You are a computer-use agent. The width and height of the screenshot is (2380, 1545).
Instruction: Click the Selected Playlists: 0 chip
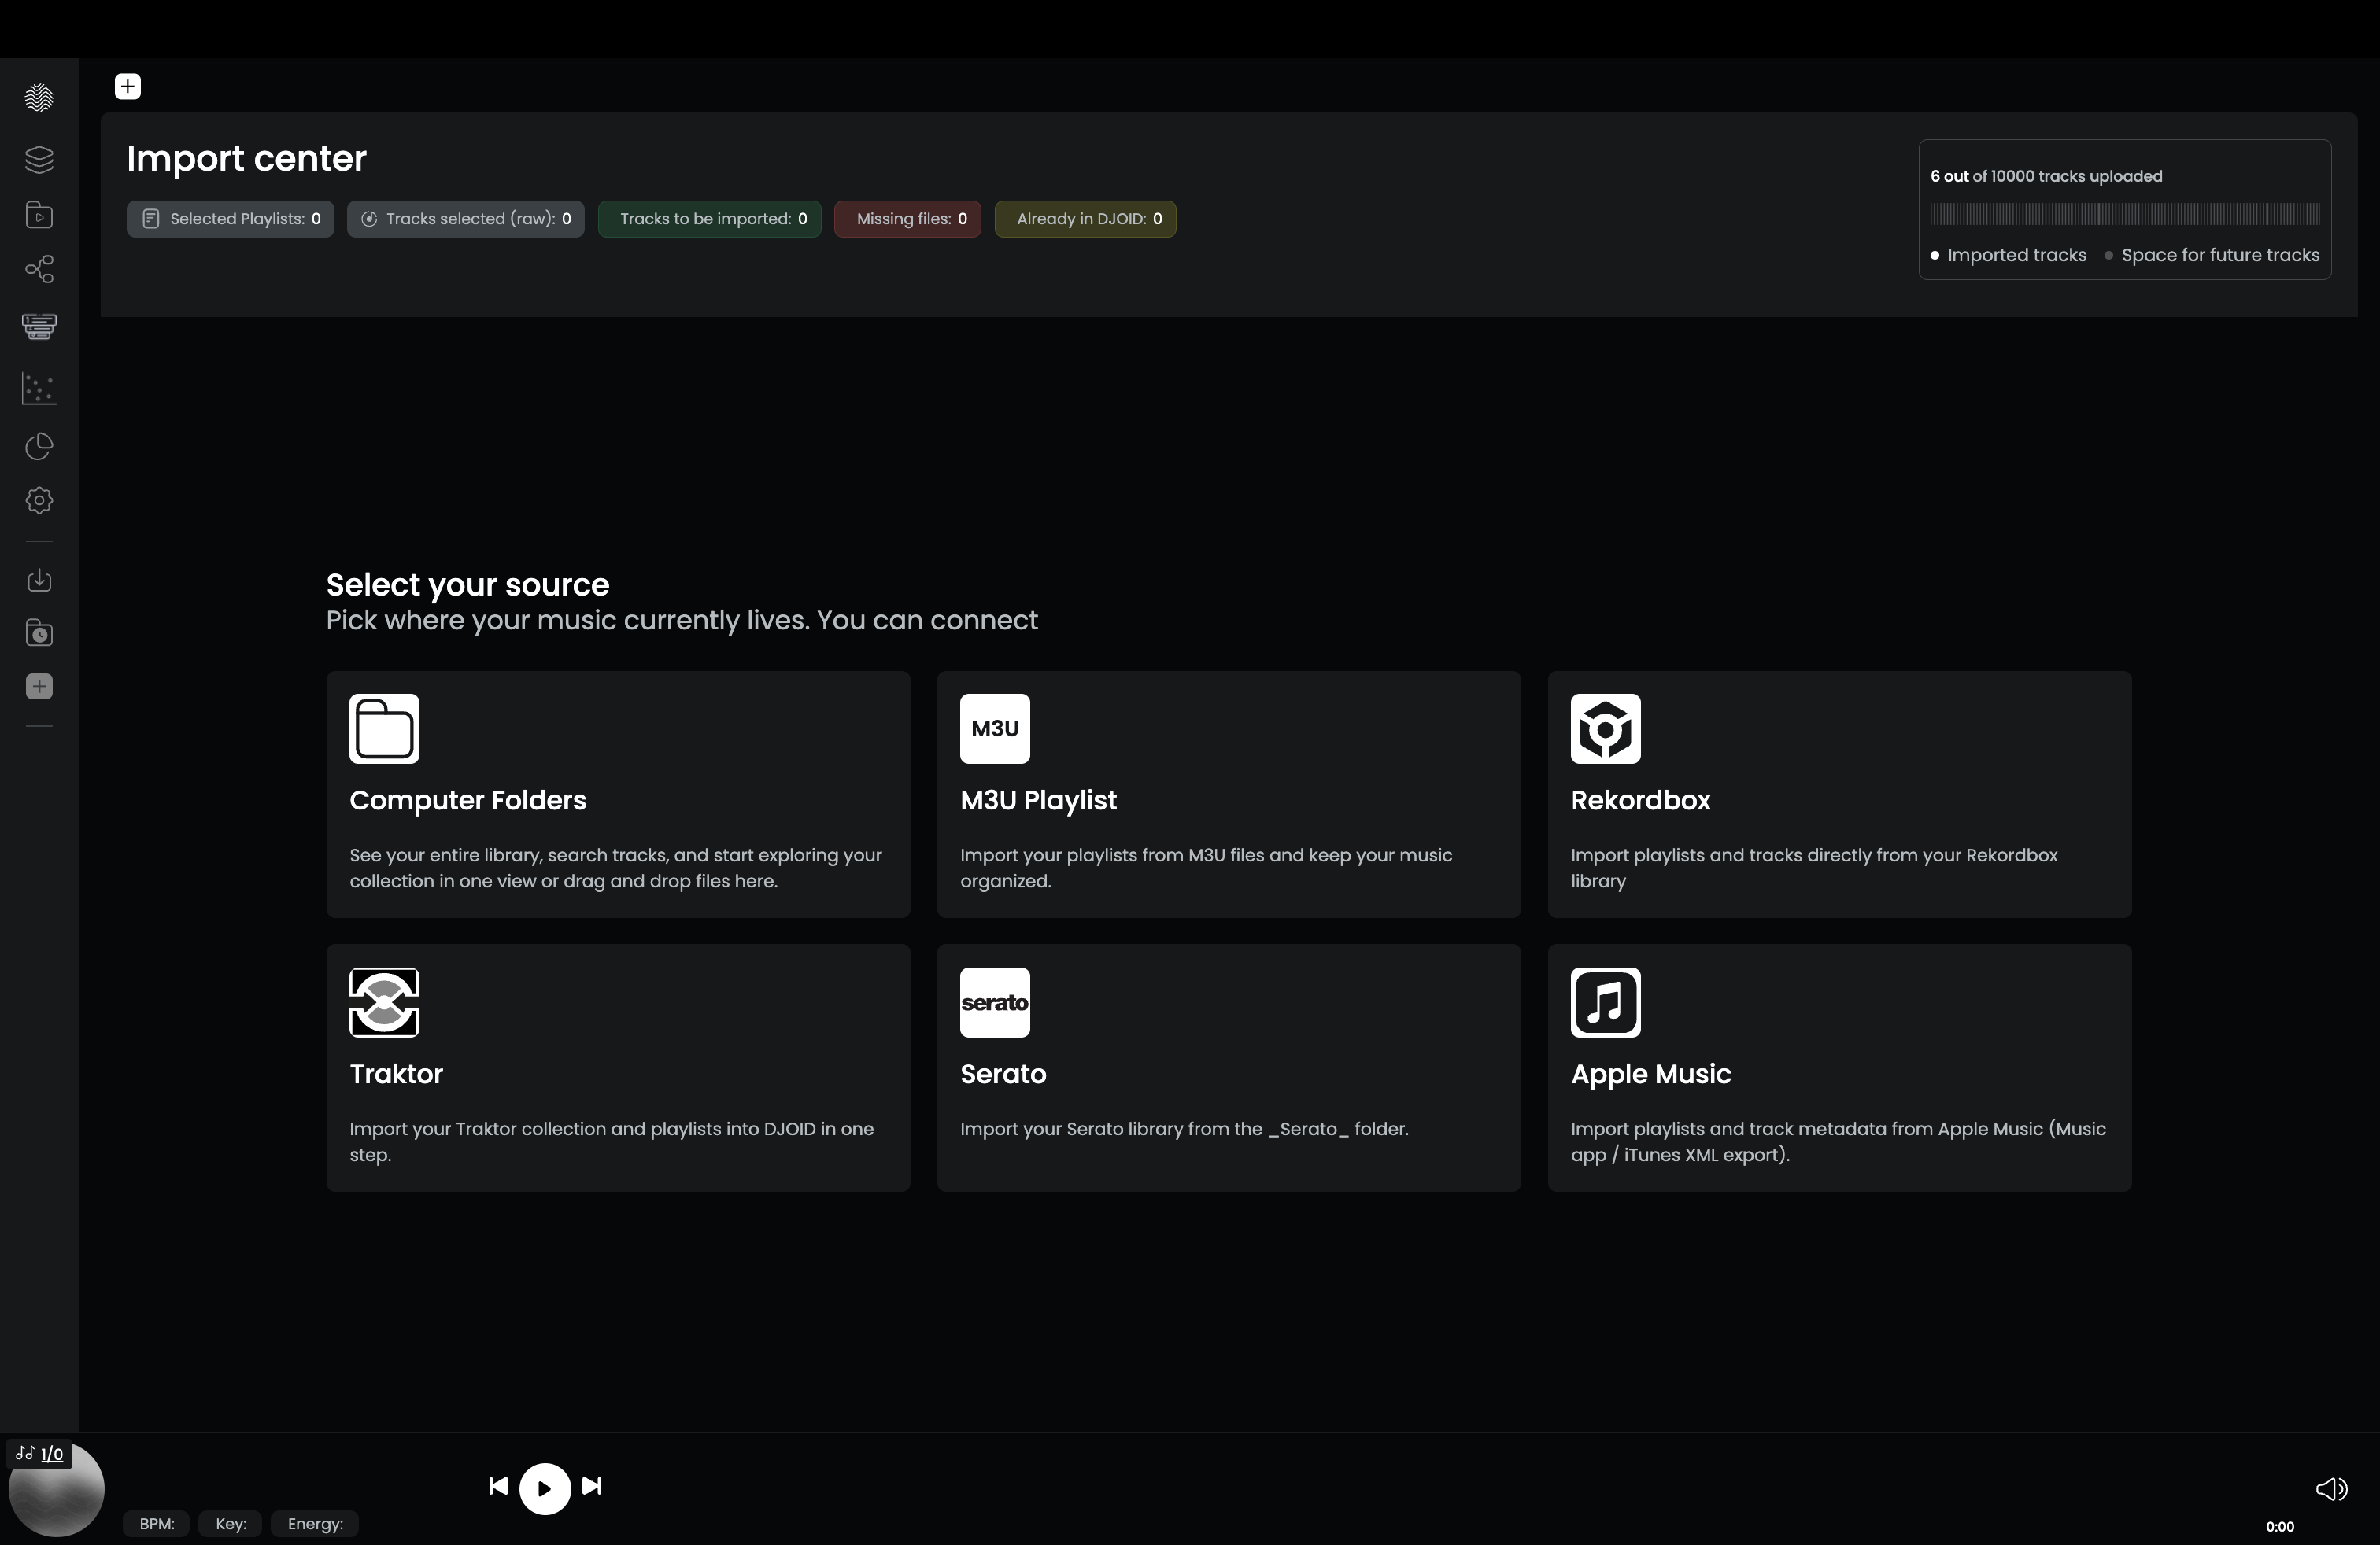point(230,219)
